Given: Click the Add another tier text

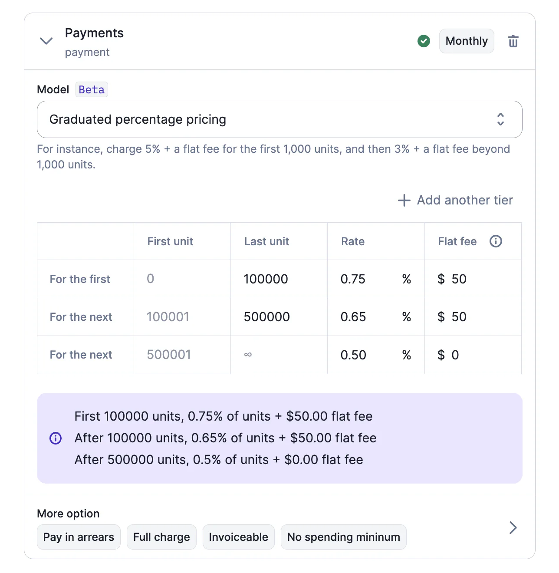Looking at the screenshot, I should coord(465,200).
